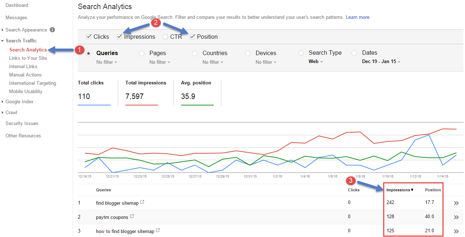Uncheck the Clicks checkbox
This screenshot has width=465, height=237.
pyautogui.click(x=89, y=37)
